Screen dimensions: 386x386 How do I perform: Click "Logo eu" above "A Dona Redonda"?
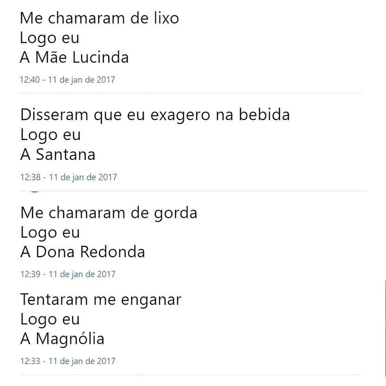[50, 233]
